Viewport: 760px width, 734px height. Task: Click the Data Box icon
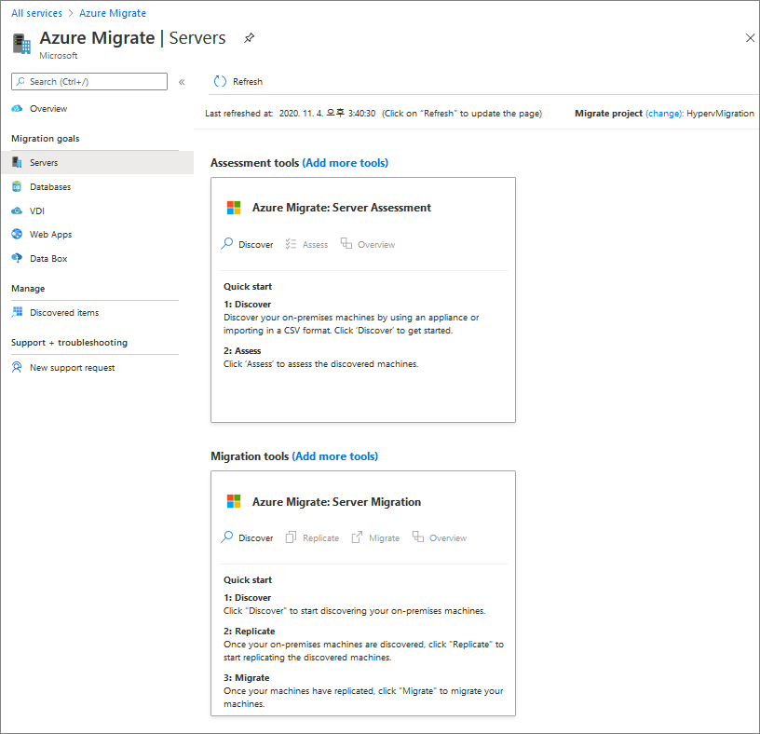click(17, 258)
